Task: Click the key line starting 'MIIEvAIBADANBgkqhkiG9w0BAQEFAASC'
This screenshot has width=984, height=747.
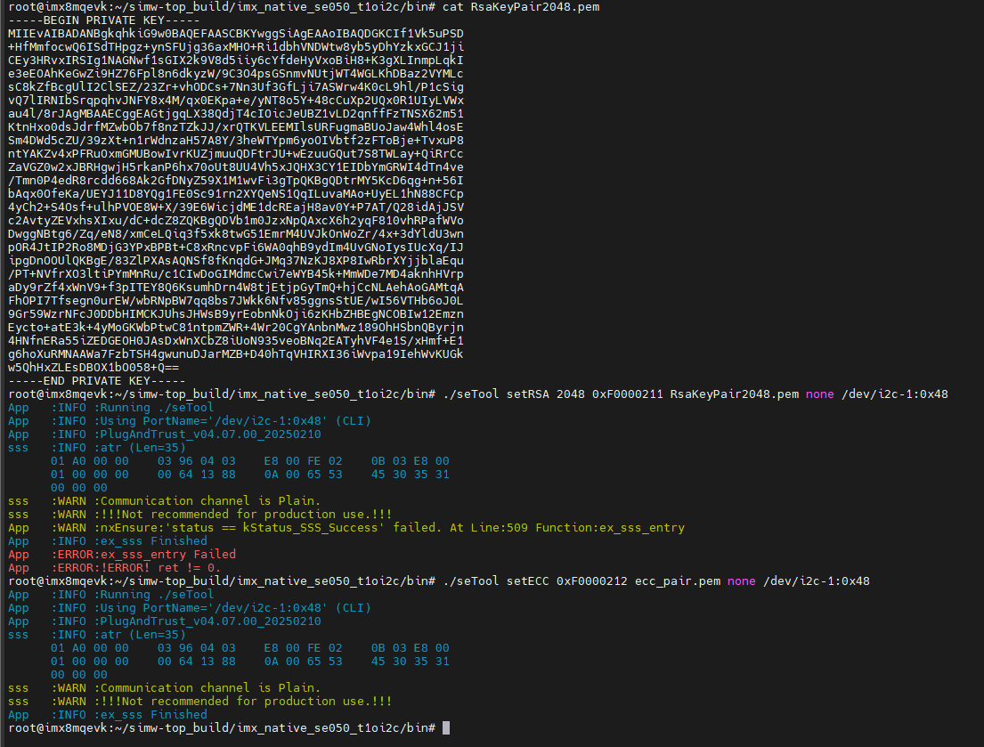Action: (x=236, y=33)
